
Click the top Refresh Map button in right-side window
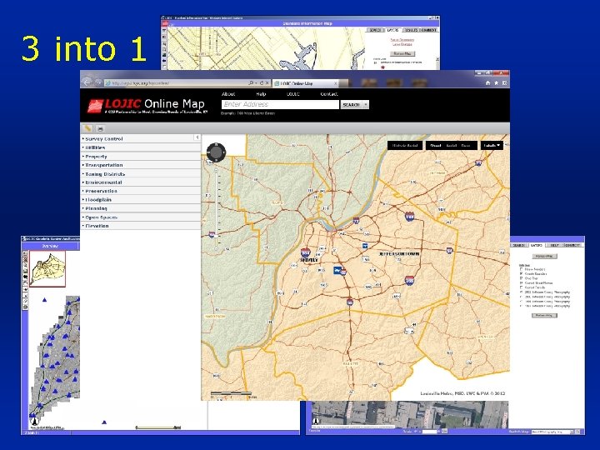(544, 256)
